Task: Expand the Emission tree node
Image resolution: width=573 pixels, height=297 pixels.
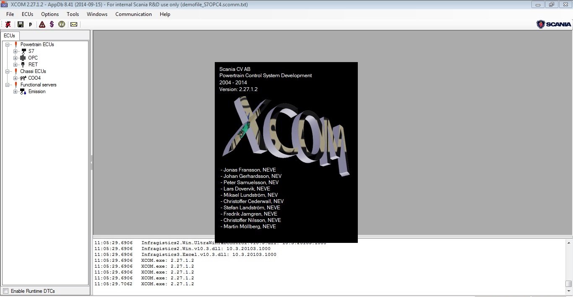Action: (16, 91)
